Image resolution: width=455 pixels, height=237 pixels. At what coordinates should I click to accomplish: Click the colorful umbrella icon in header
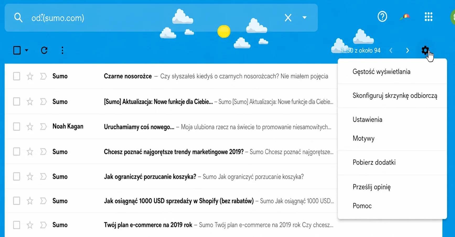click(405, 17)
